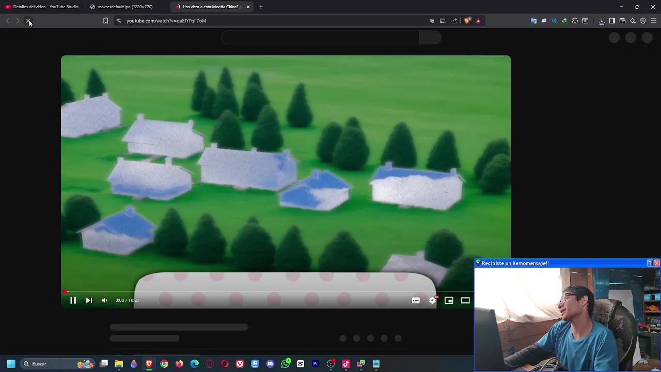The image size is (661, 372).
Task: Go forward in browser history
Action: tap(18, 21)
